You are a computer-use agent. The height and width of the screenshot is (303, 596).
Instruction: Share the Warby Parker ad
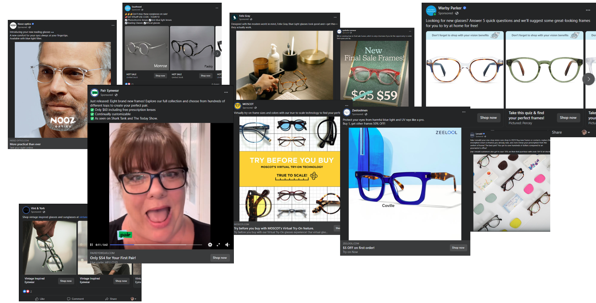click(x=557, y=132)
